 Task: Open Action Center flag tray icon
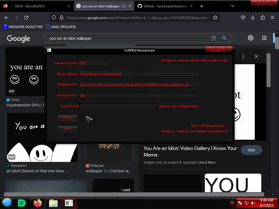pyautogui.click(x=240, y=203)
